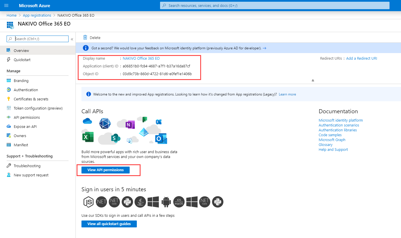The height and width of the screenshot is (238, 401).
Task: Click the Quickstart lightning icon
Action: click(9, 60)
